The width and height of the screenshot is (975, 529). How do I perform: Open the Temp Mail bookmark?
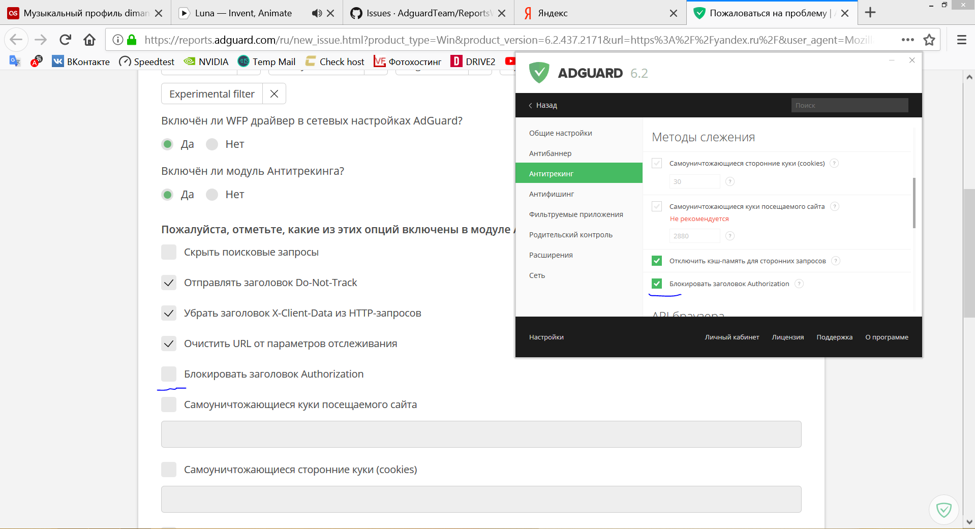[266, 61]
